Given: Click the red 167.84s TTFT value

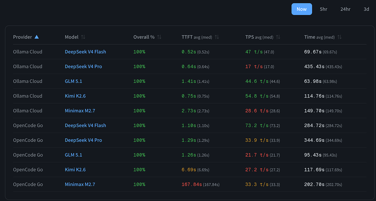Looking at the screenshot, I should tap(192, 185).
